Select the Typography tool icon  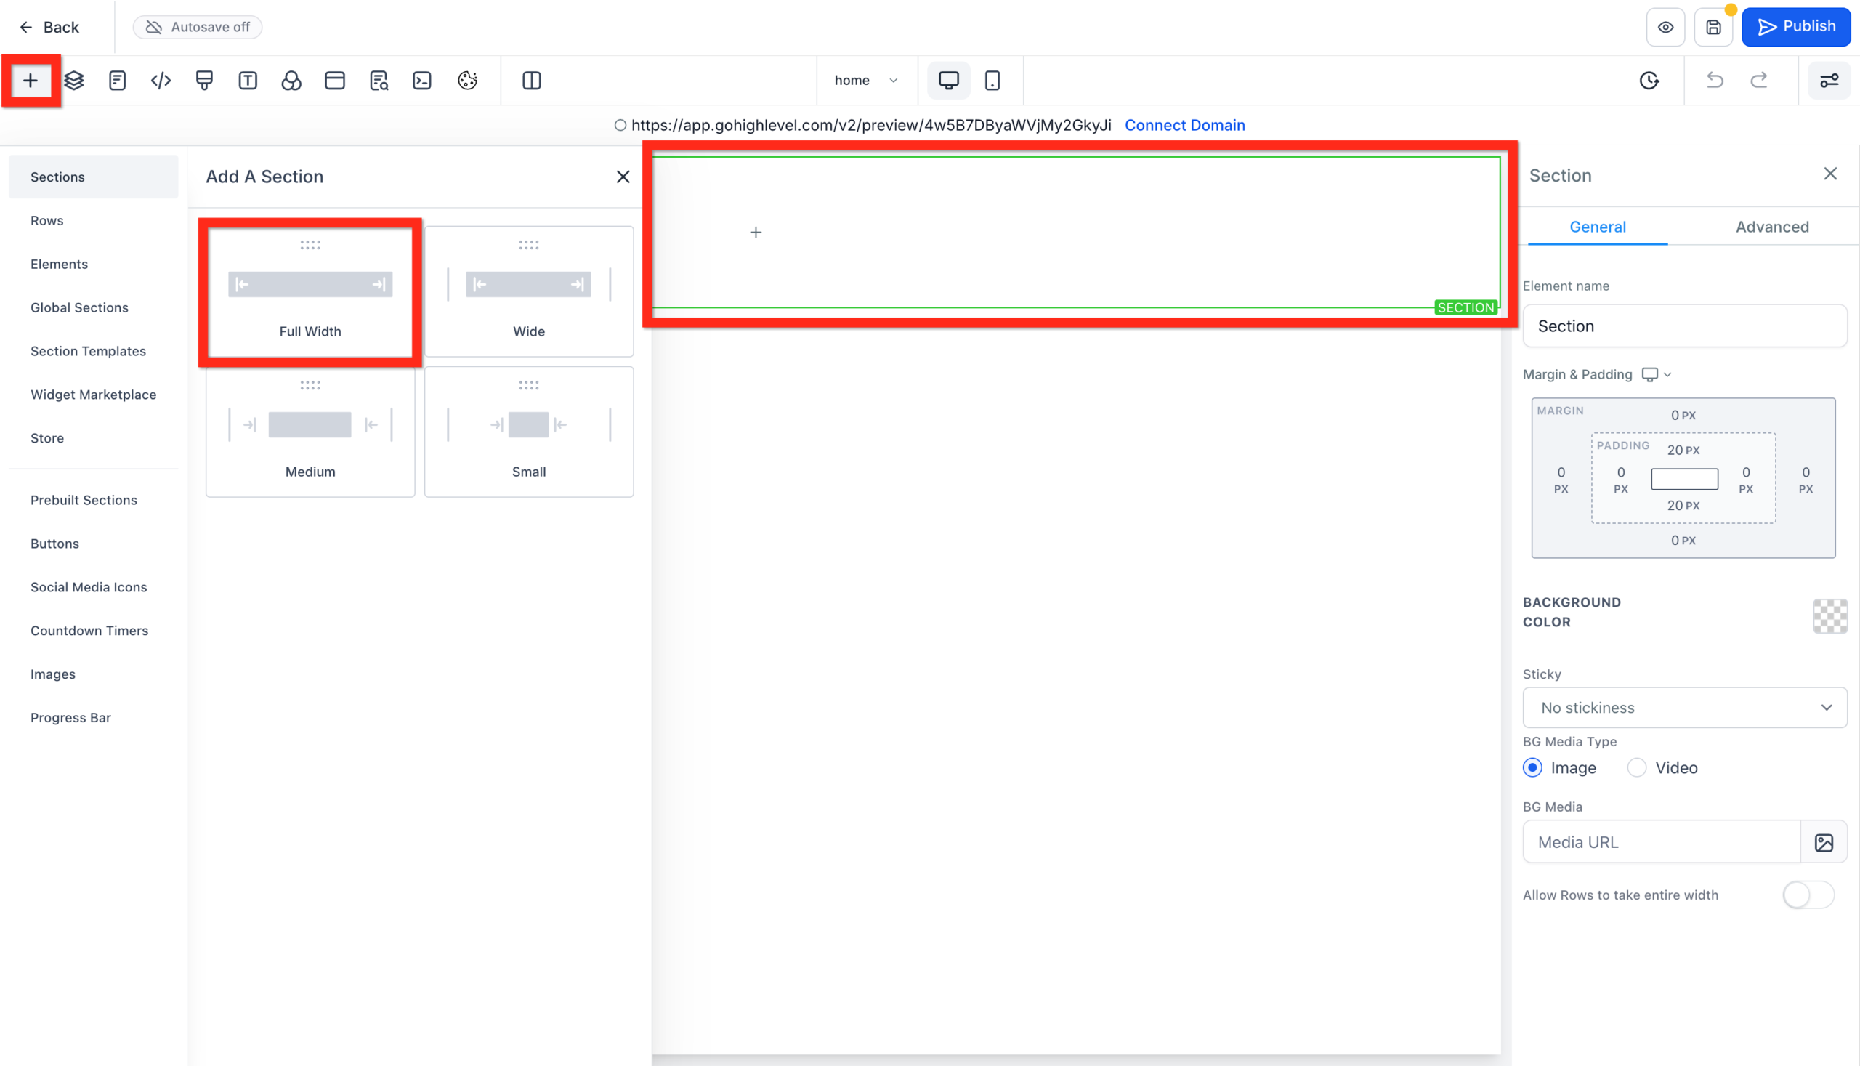[248, 81]
